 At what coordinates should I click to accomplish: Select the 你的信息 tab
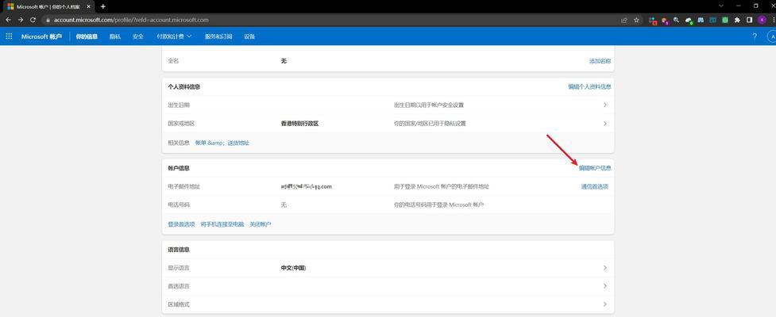pyautogui.click(x=87, y=36)
